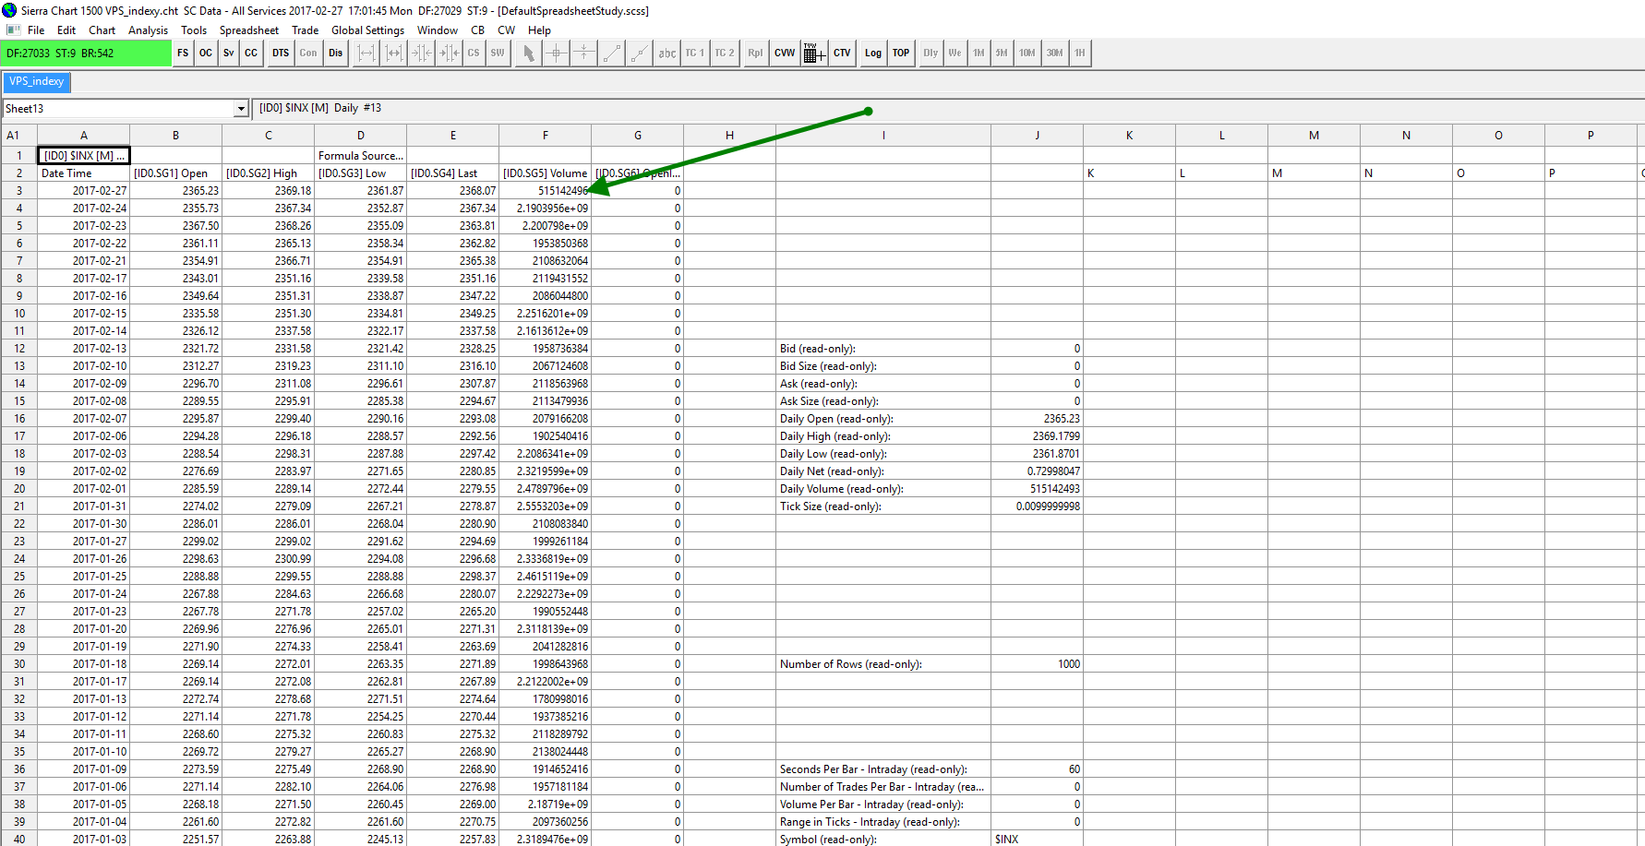Open the Help menu
The width and height of the screenshot is (1645, 846).
click(x=539, y=30)
